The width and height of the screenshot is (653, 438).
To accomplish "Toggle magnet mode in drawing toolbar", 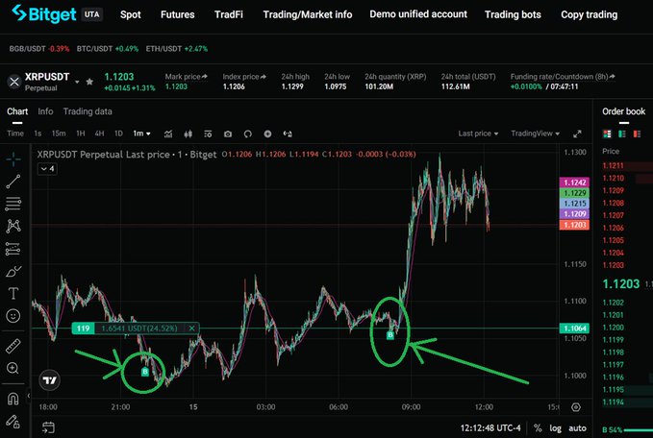I will coord(13,399).
